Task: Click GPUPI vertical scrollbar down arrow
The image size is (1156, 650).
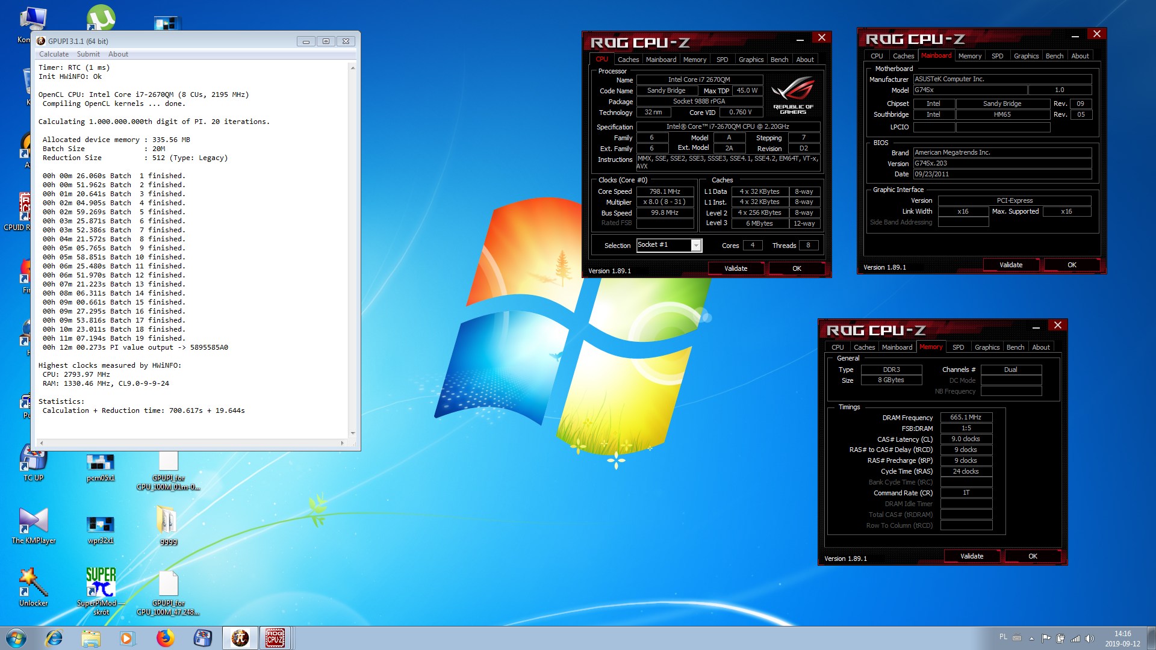Action: pos(353,433)
